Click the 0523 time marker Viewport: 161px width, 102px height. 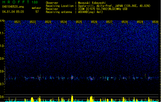coord(48,22)
